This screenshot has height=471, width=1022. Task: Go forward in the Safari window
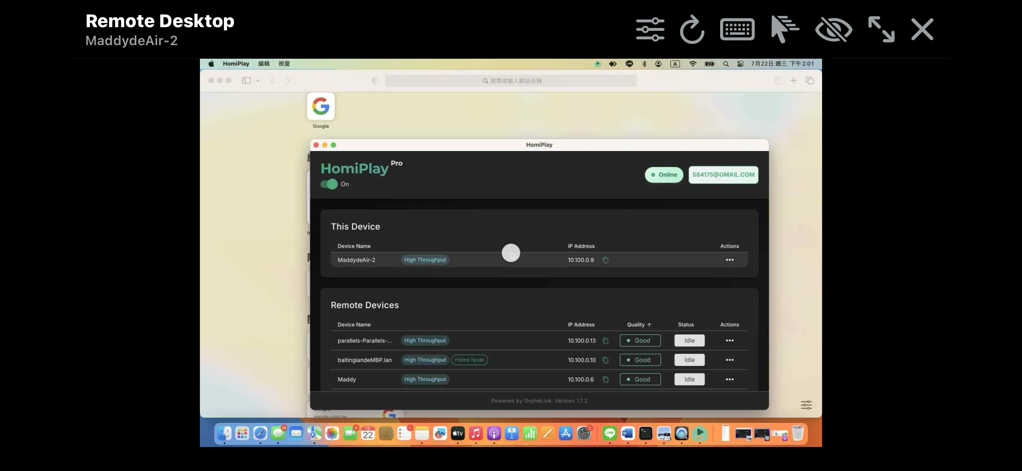click(x=287, y=81)
